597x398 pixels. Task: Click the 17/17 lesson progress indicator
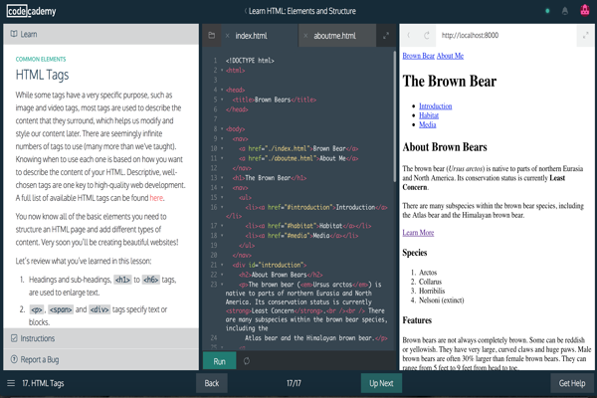[x=294, y=383]
